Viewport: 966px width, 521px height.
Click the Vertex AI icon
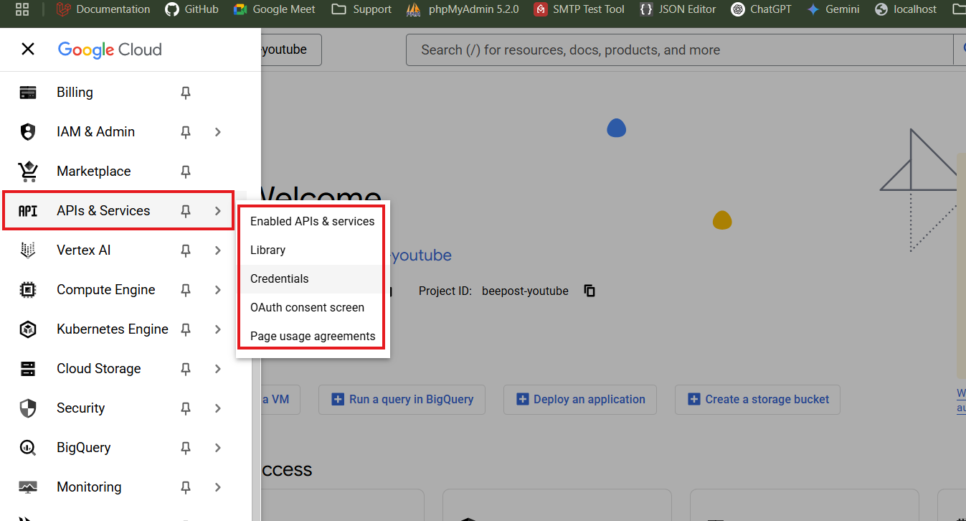tap(28, 250)
